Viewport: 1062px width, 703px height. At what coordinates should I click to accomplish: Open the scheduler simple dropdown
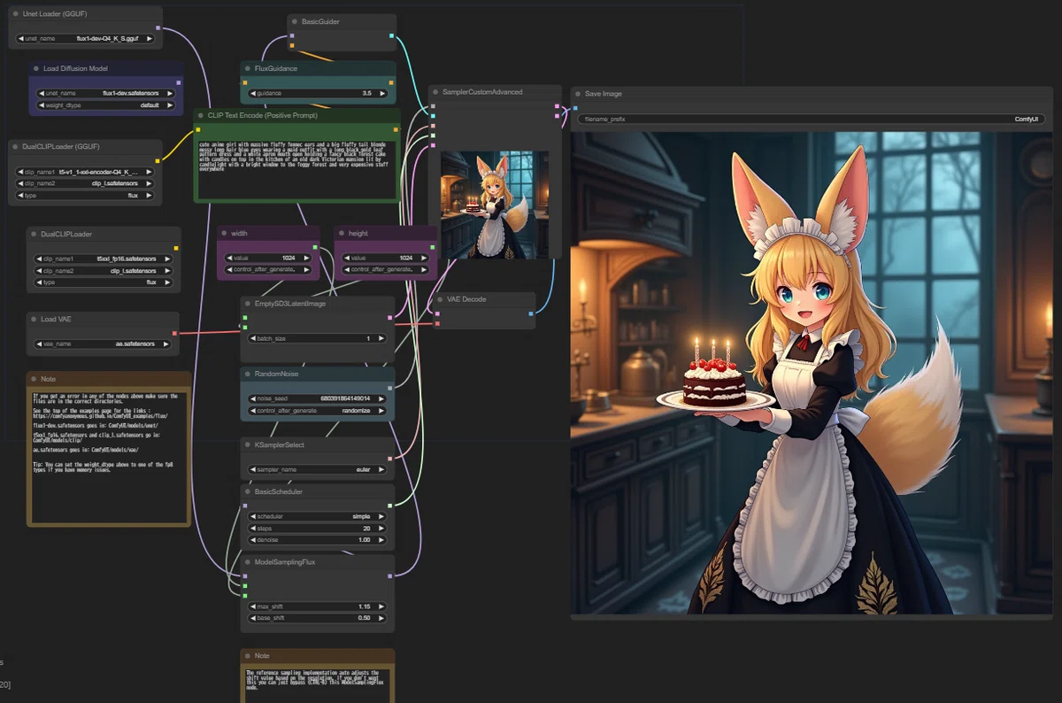[317, 516]
